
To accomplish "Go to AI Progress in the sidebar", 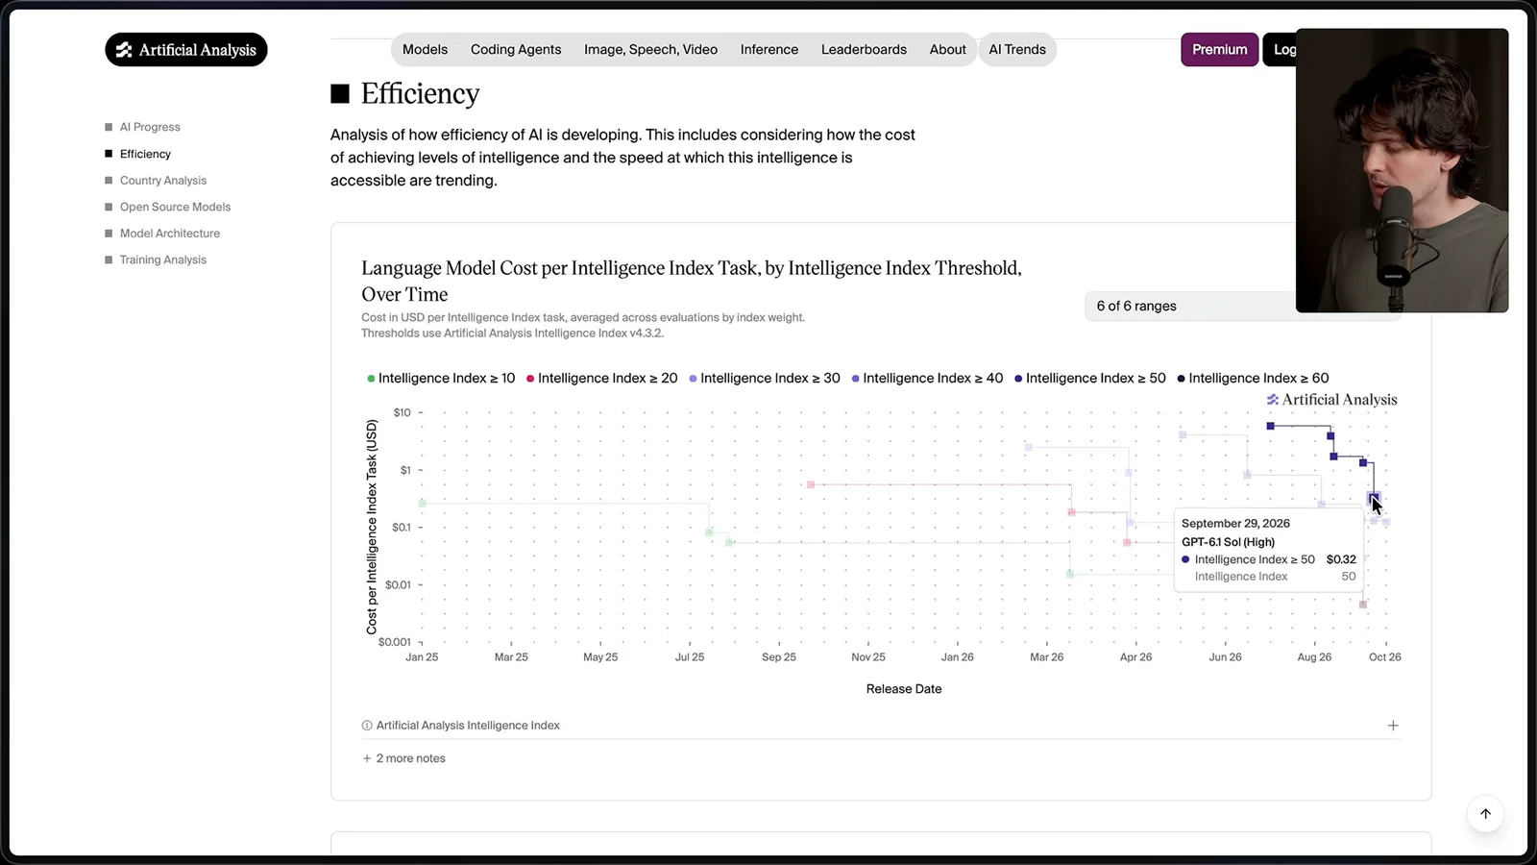I will (142, 127).
